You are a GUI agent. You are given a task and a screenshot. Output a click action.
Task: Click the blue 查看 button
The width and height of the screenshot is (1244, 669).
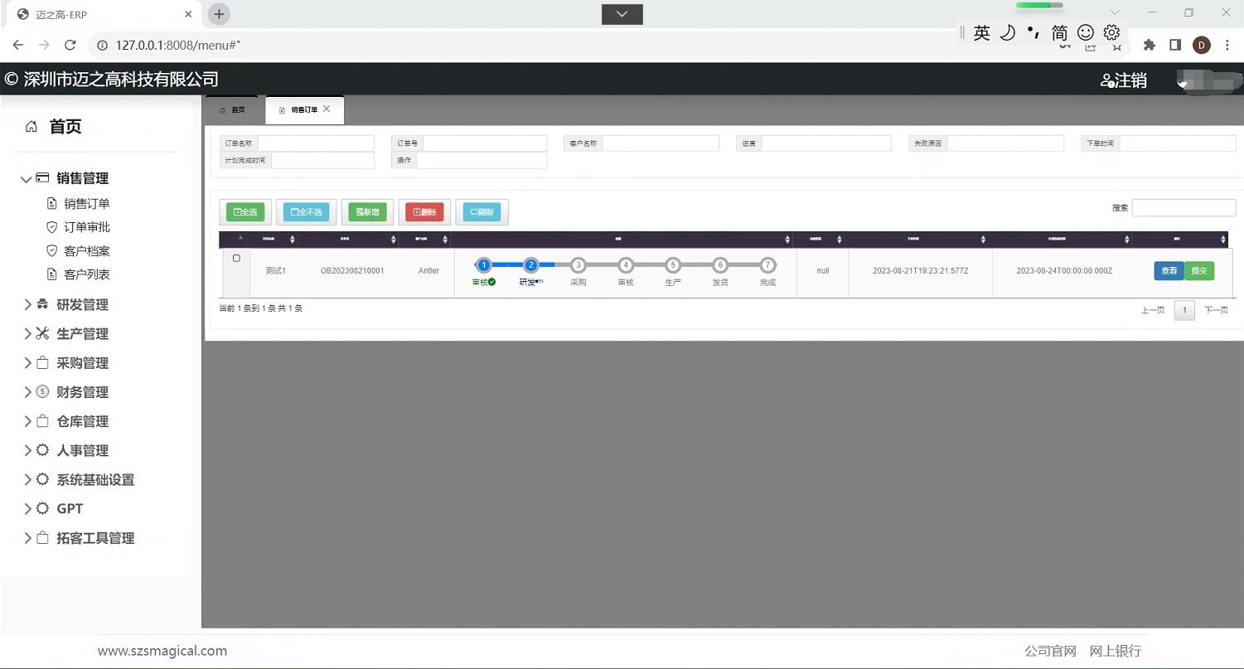pos(1169,271)
